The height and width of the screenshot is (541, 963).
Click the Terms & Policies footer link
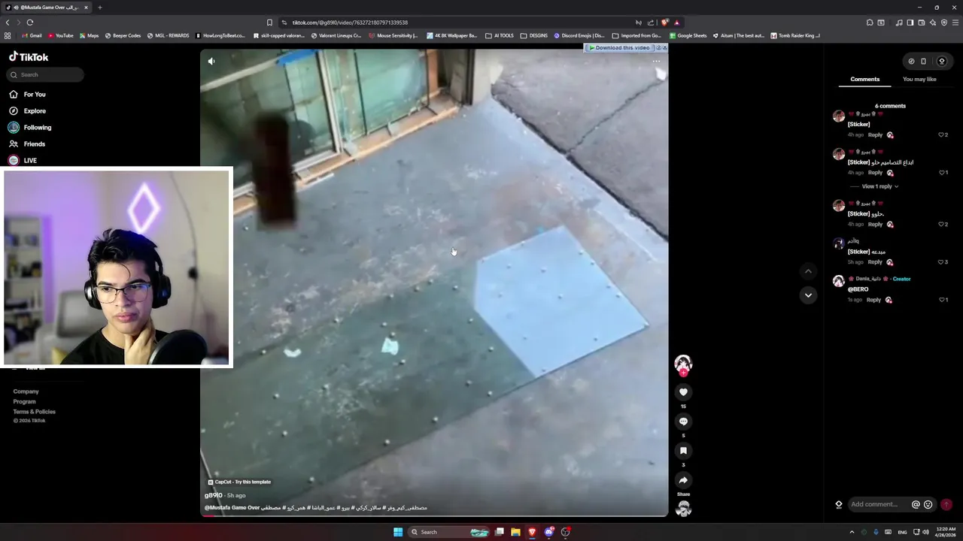(x=34, y=412)
